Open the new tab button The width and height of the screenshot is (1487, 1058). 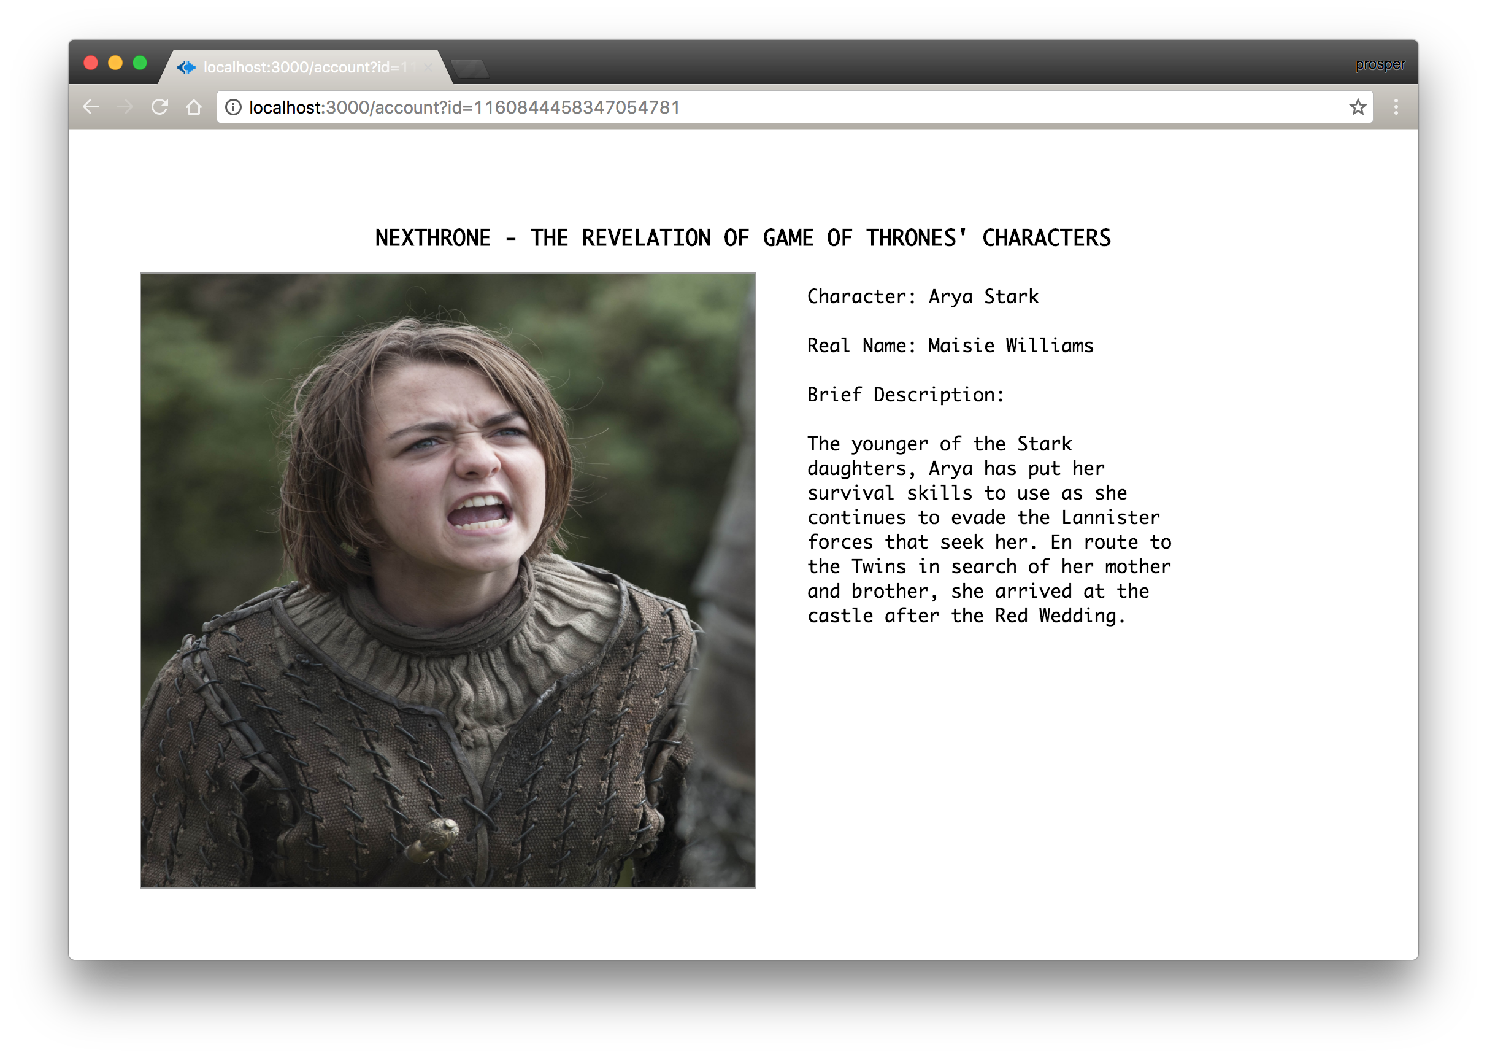pos(470,67)
